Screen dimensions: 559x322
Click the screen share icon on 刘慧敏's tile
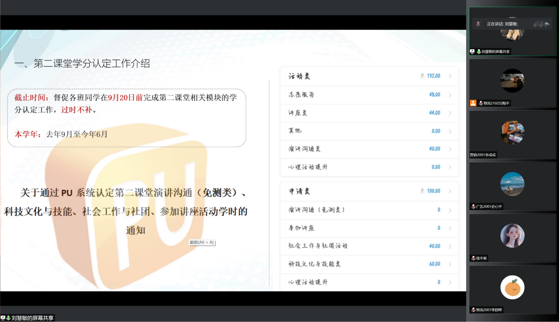coord(472,52)
